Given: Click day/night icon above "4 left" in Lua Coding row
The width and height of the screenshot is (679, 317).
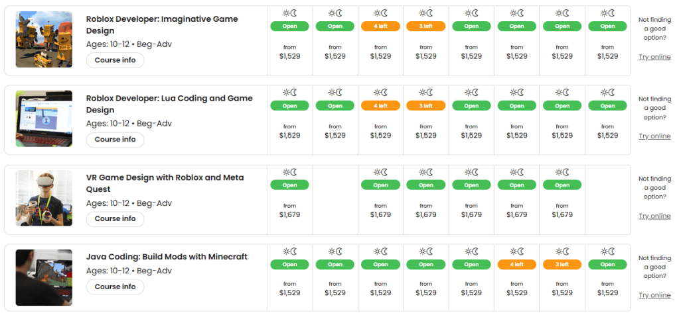Looking at the screenshot, I should (380, 93).
